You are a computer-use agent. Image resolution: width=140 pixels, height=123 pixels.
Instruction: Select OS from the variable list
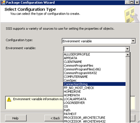tap(95, 106)
